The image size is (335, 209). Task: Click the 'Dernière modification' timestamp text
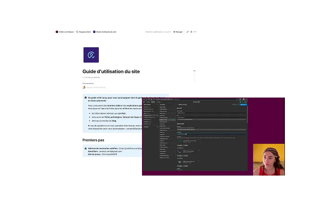[x=158, y=32]
